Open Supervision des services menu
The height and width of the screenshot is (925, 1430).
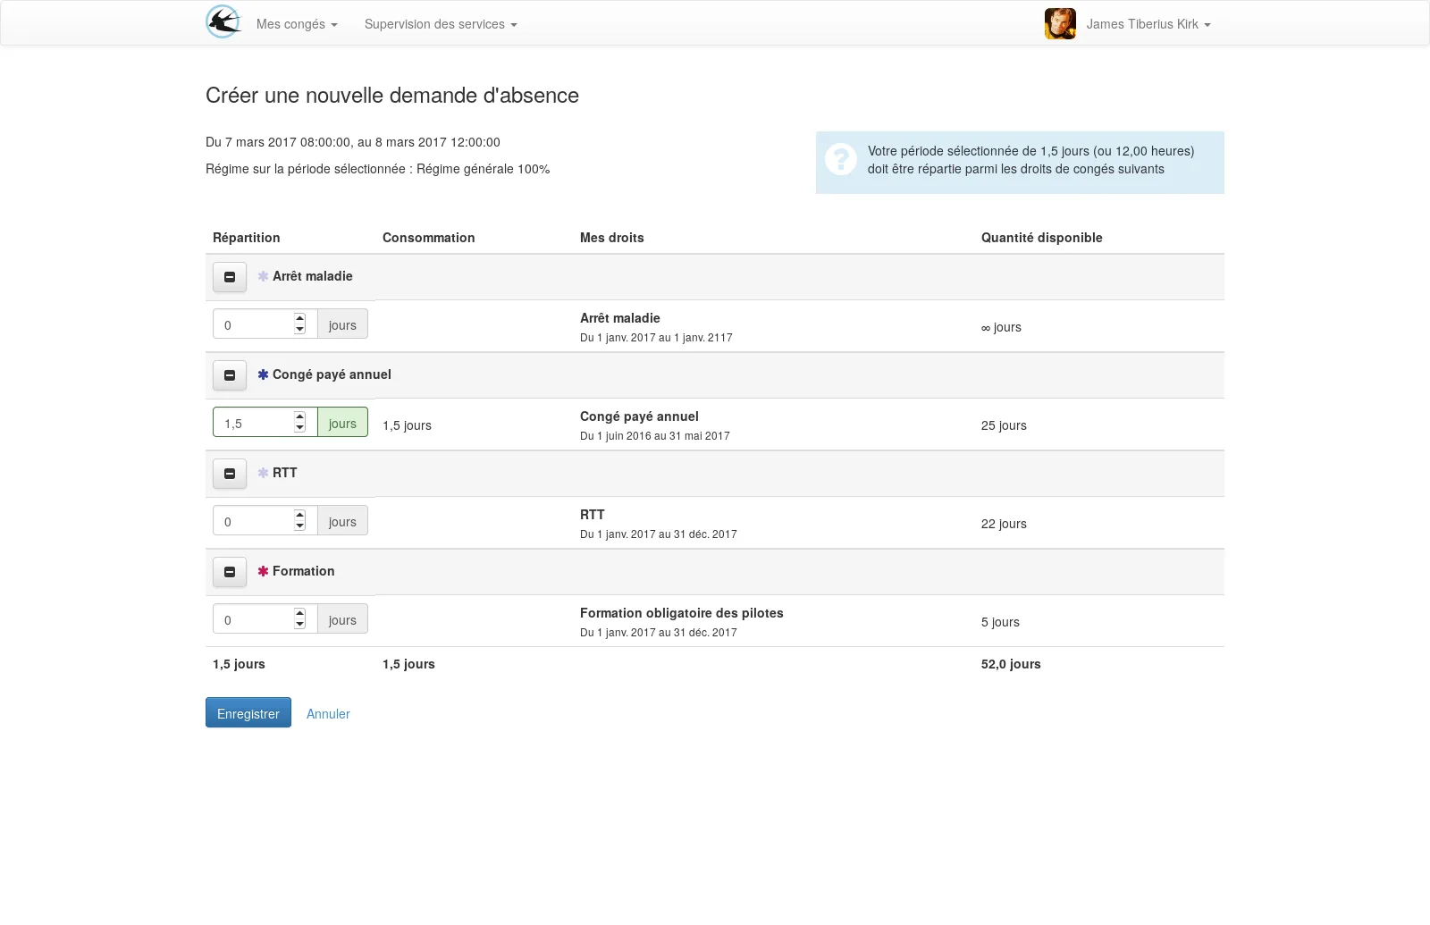(441, 24)
